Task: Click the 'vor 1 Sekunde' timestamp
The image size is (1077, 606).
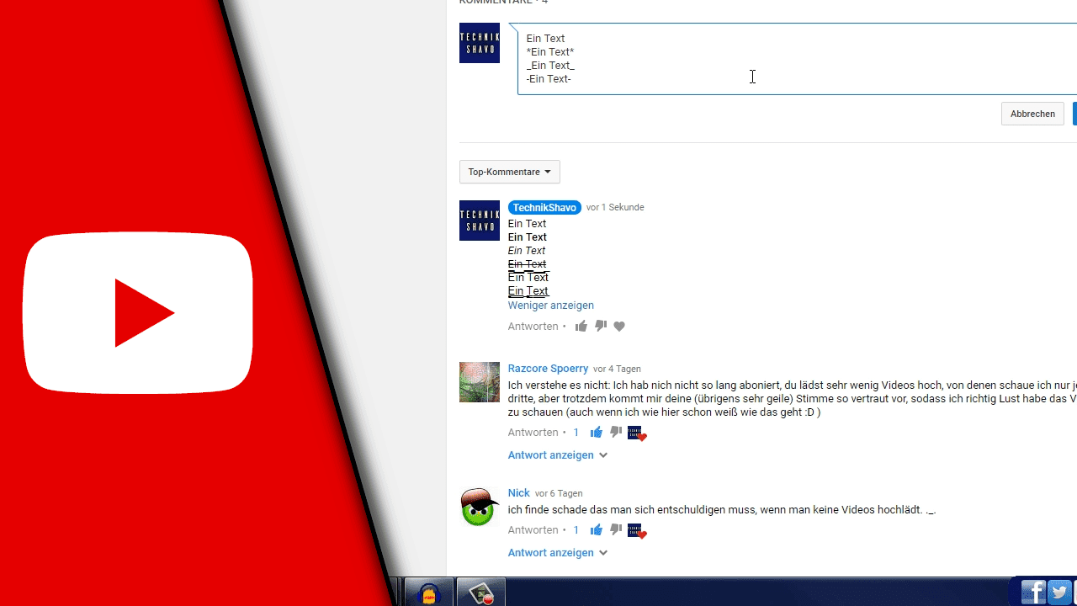Action: pos(615,208)
